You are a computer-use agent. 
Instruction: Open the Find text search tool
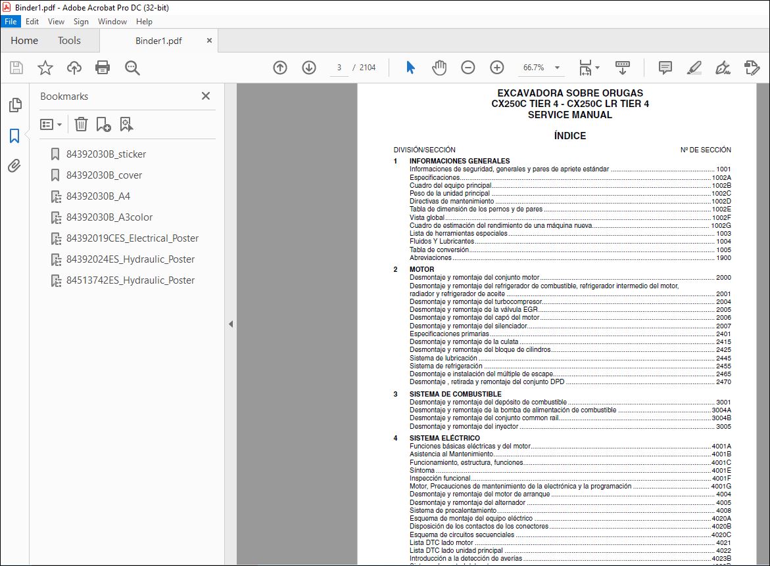132,68
